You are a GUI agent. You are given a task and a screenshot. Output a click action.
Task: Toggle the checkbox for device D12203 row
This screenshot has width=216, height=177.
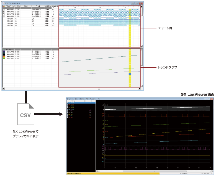4,17
